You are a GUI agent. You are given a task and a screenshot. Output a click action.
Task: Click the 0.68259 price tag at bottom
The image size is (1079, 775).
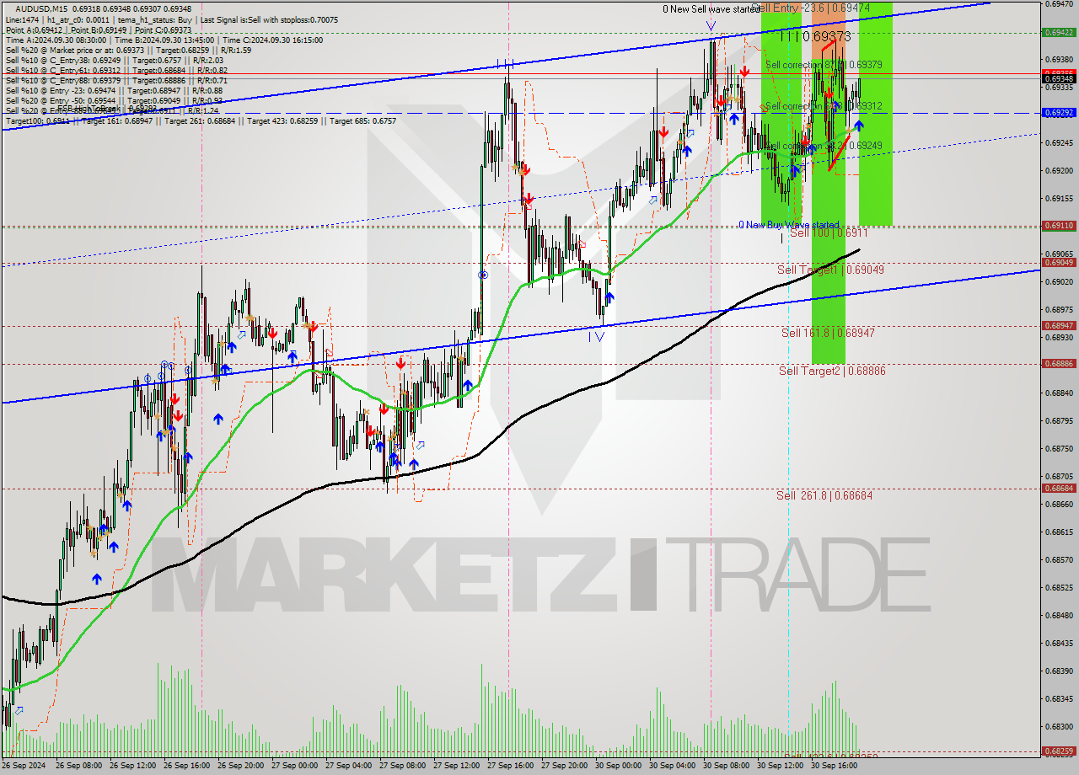coord(1059,751)
